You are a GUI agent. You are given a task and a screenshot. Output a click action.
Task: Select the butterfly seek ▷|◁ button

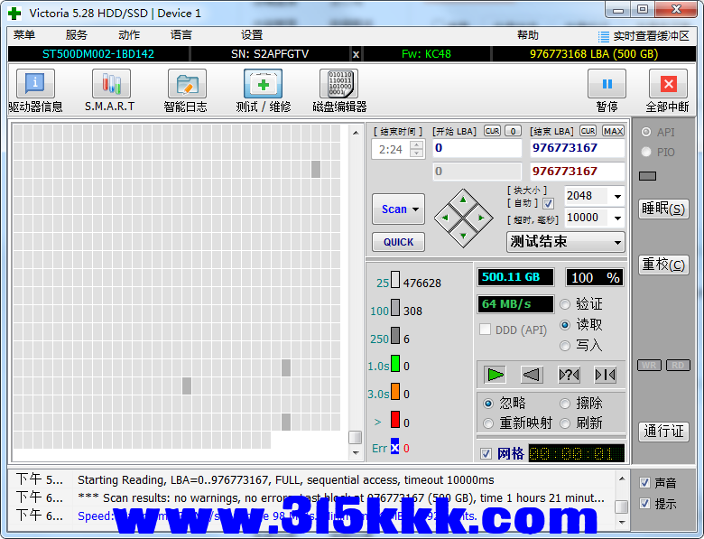tap(605, 375)
